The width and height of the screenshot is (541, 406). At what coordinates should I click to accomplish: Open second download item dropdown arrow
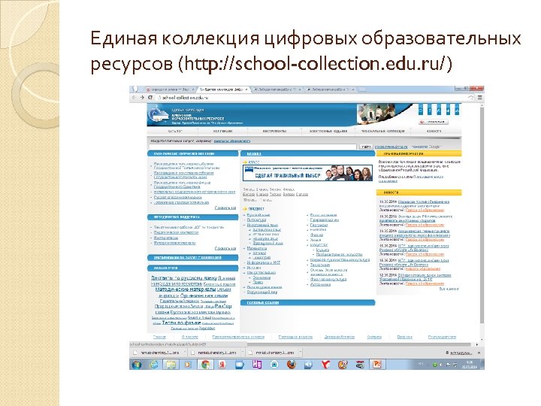click(243, 353)
